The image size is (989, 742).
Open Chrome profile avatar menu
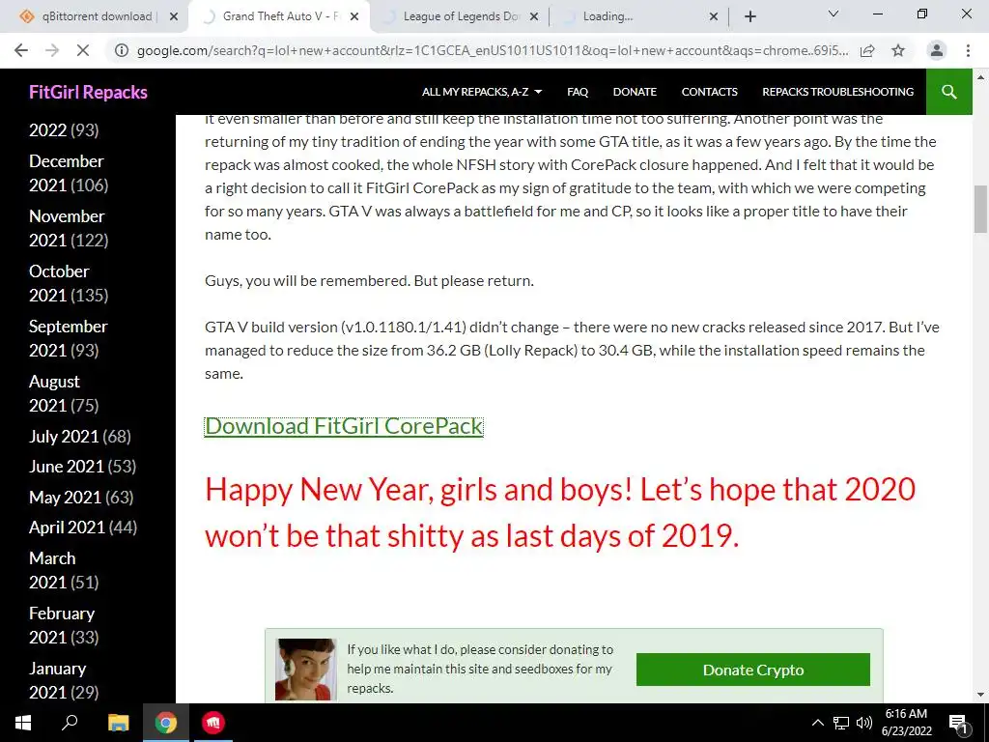click(x=937, y=50)
